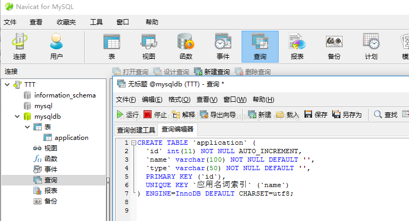409x221 pixels.
Task: Collapse the 表 (Tables) tree node
Action: pyautogui.click(x=27, y=127)
